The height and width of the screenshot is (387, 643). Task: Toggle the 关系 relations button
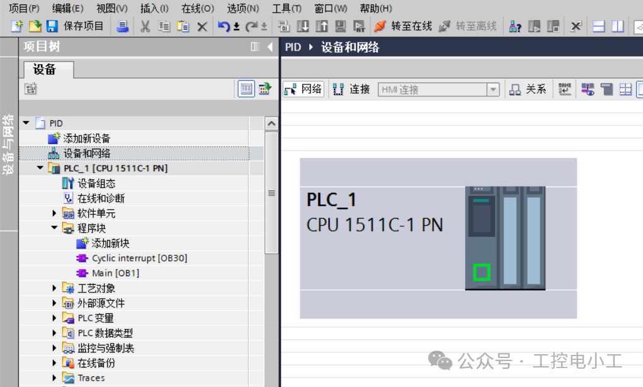tap(528, 89)
